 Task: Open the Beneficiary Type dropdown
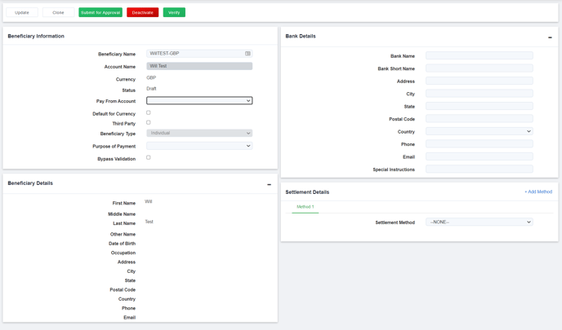pos(199,134)
